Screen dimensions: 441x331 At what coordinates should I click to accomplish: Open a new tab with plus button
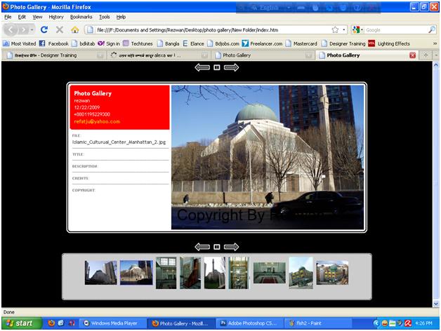tap(426, 55)
